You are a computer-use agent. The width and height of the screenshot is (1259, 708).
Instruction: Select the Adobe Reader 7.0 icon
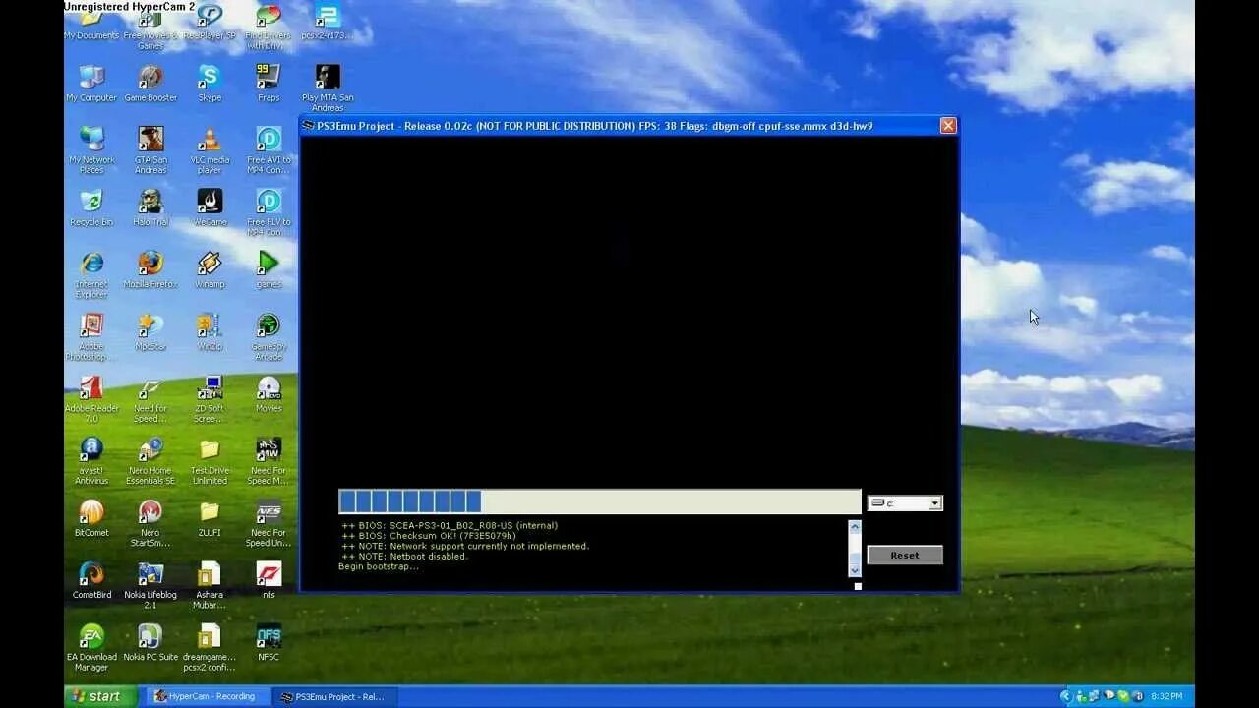pyautogui.click(x=91, y=398)
